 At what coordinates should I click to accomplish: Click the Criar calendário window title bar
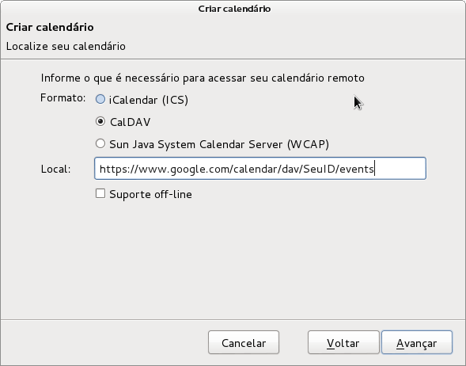[x=234, y=9]
